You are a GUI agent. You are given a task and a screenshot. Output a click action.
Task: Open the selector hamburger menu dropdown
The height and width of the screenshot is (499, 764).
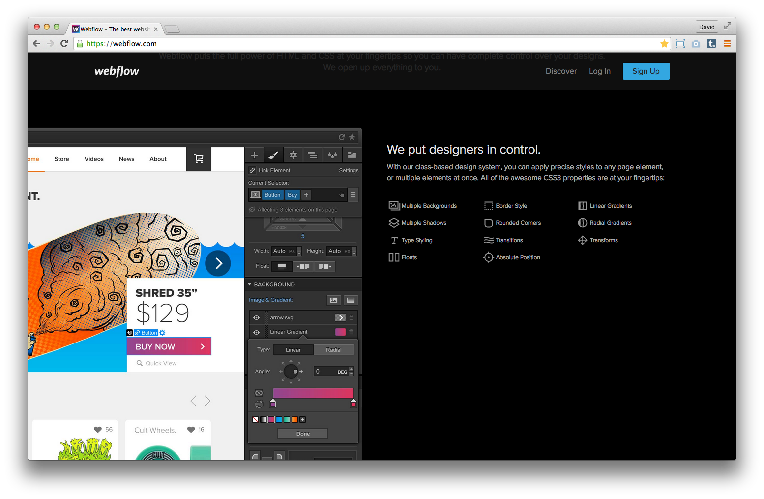coord(353,195)
